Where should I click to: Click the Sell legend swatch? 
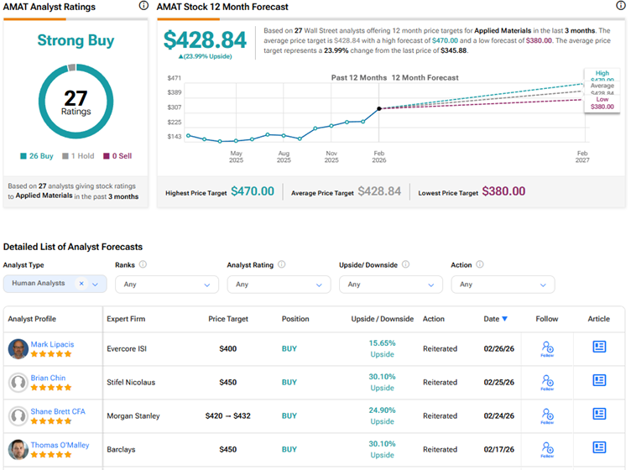tap(107, 156)
